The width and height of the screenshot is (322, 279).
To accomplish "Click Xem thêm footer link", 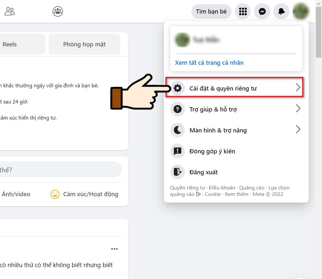I will [236, 194].
